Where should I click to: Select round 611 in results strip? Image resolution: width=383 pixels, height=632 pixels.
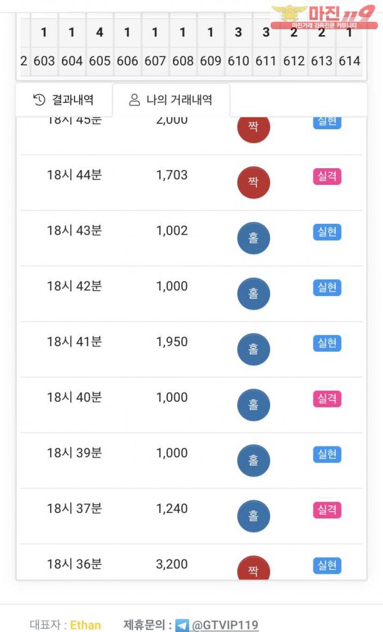pos(266,61)
